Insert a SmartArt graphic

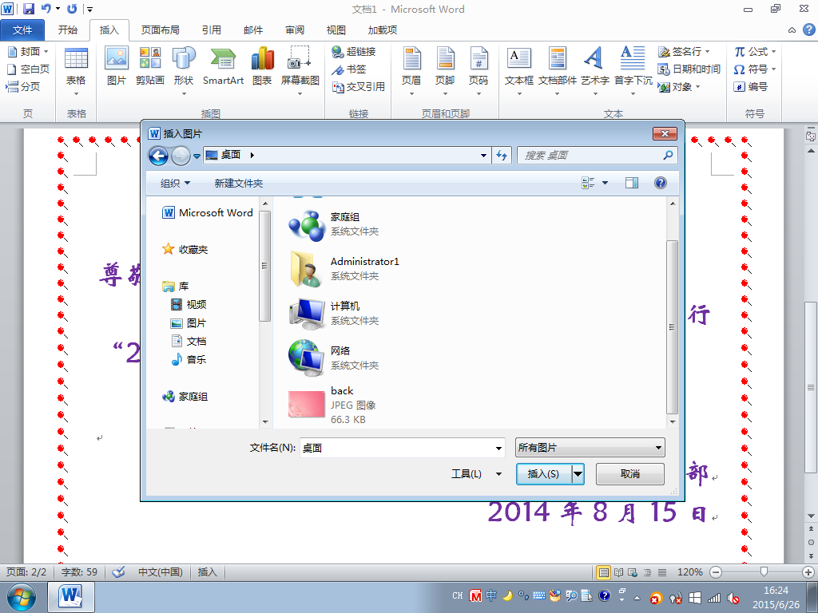(x=224, y=65)
